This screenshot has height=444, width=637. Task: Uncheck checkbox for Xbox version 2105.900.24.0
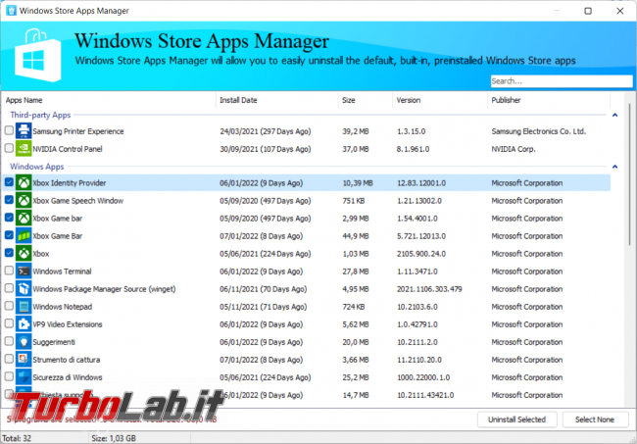[9, 253]
